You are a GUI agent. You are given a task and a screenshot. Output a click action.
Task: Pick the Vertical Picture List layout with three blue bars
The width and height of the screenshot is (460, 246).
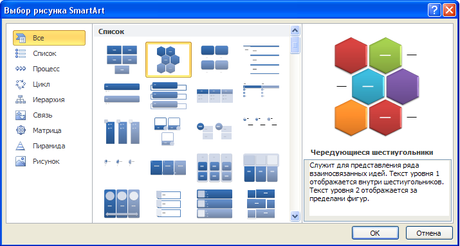[214, 204]
